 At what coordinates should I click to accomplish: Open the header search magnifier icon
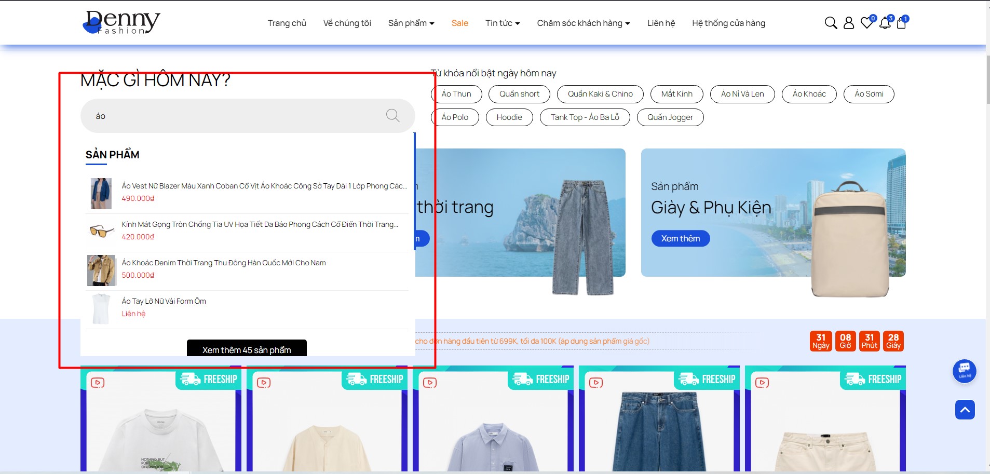(831, 23)
